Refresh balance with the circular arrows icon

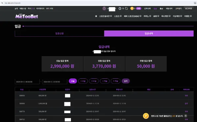tap(126, 9)
